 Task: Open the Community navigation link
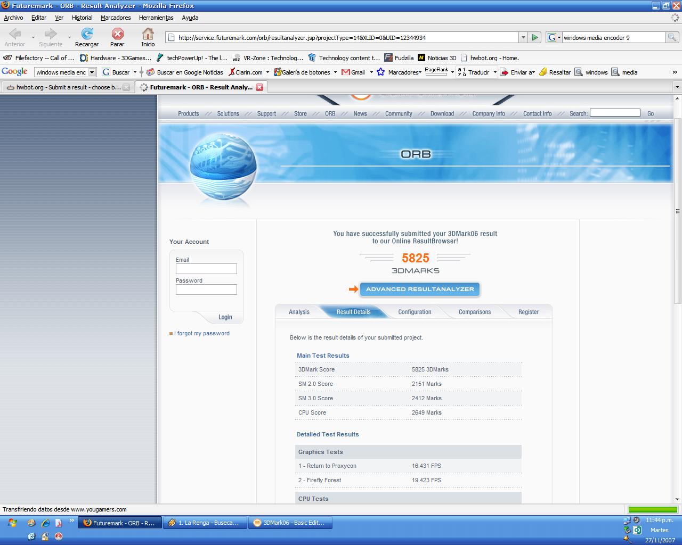click(399, 113)
